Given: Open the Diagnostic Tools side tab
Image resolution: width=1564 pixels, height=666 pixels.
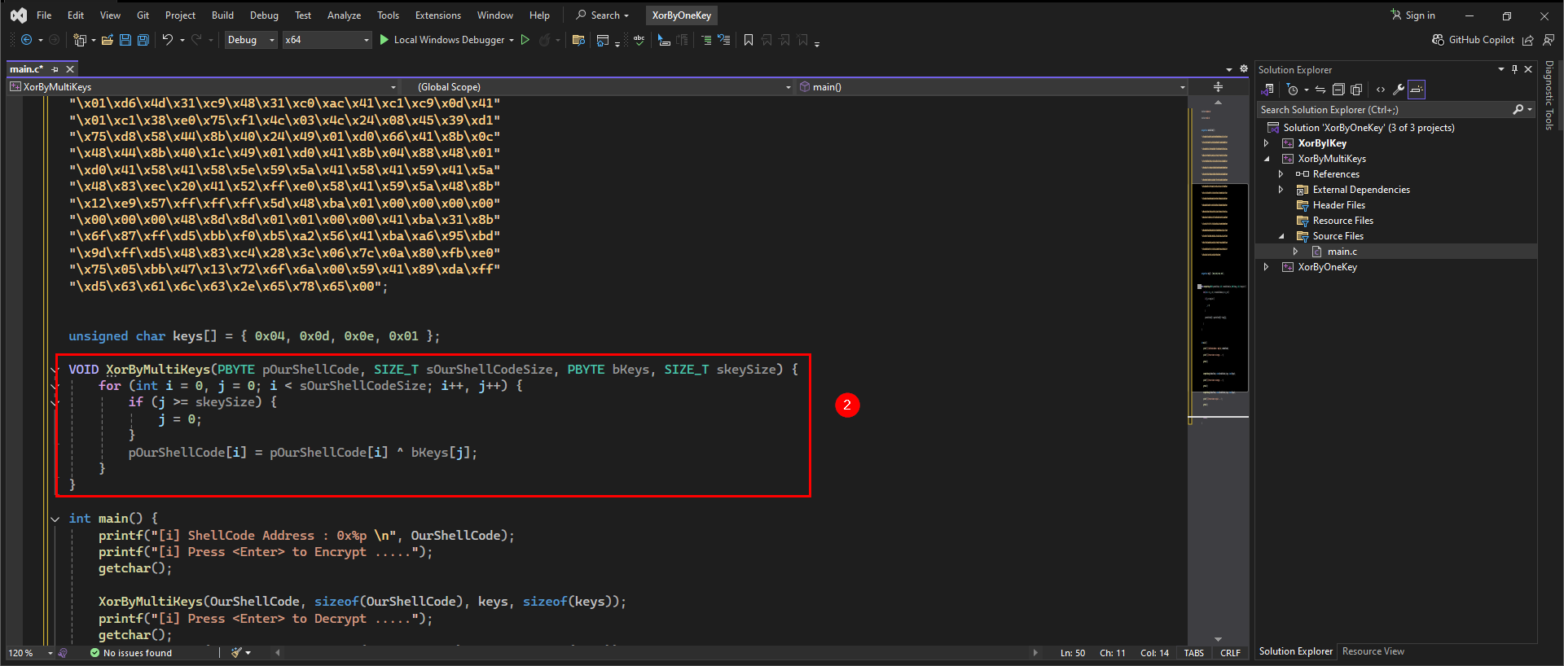Looking at the screenshot, I should coord(1549,95).
